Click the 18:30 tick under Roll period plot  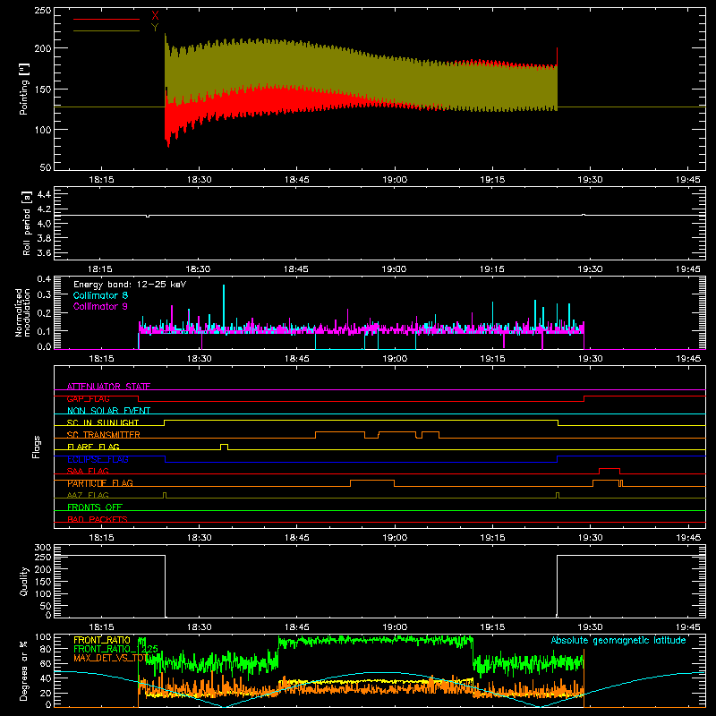(x=198, y=269)
